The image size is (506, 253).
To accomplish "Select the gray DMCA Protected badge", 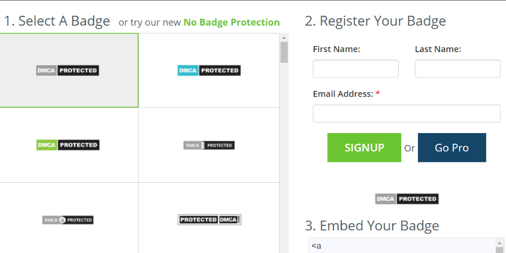I will point(68,70).
